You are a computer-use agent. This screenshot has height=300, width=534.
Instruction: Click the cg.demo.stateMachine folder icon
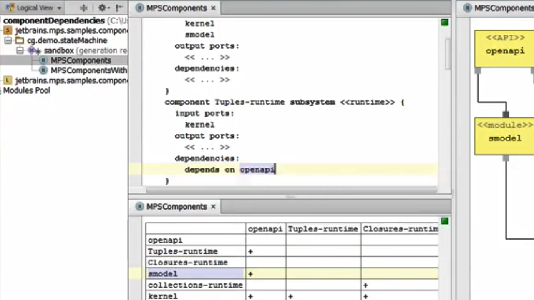click(x=20, y=40)
